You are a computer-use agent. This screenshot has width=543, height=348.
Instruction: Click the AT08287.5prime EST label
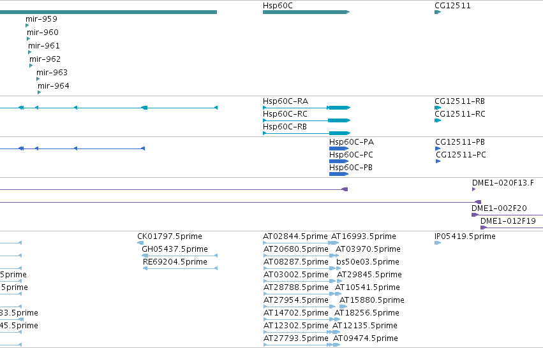click(x=295, y=262)
